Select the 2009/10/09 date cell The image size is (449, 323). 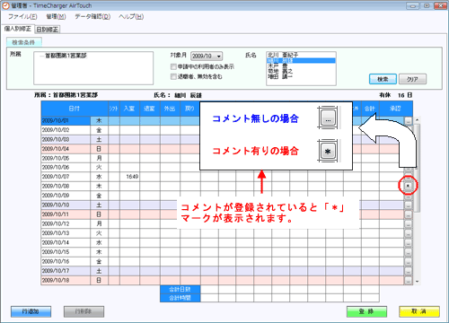pyautogui.click(x=66, y=196)
